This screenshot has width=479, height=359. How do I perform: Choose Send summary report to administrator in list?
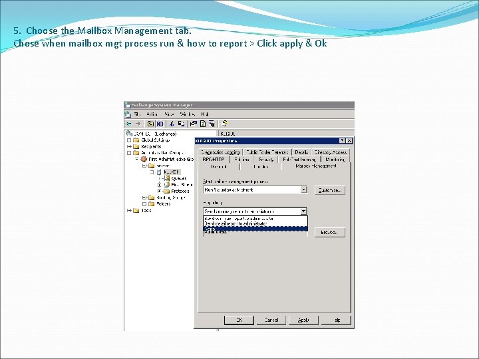pyautogui.click(x=255, y=219)
